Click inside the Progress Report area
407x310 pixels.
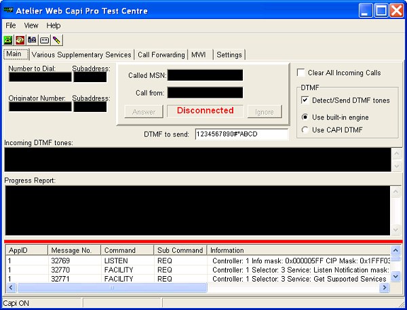[197, 210]
